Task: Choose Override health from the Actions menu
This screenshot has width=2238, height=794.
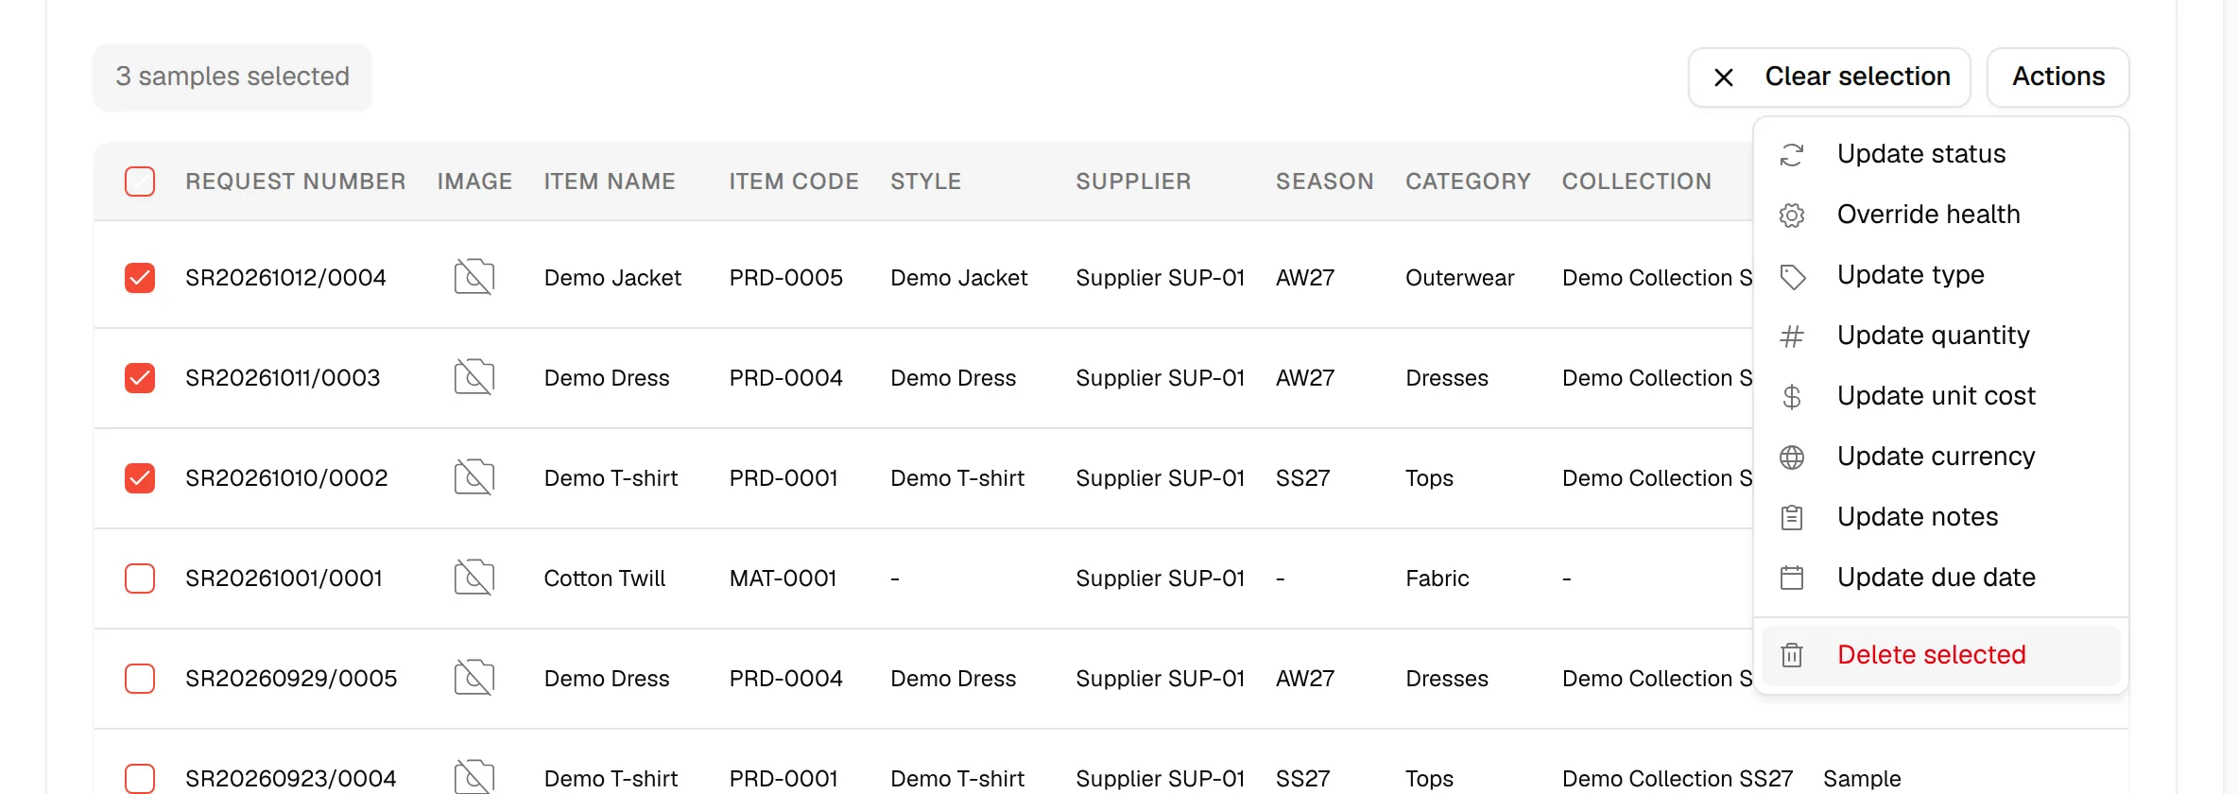Action: coord(1941,215)
